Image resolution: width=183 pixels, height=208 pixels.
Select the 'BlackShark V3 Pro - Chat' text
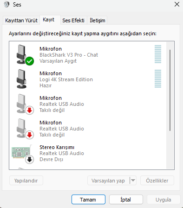click(x=69, y=55)
